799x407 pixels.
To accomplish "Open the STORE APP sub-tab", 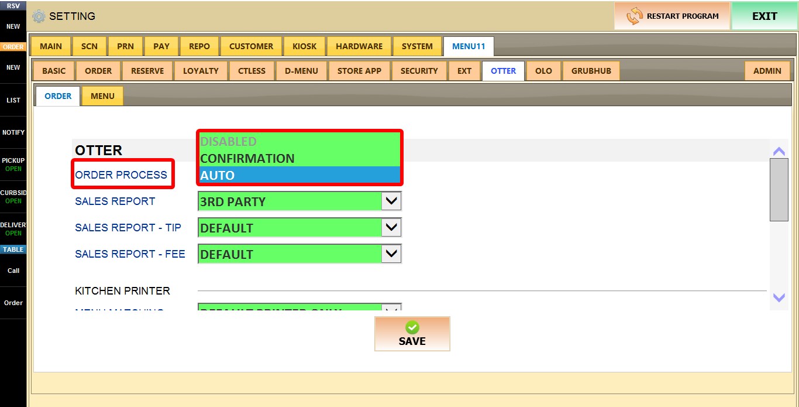I will pyautogui.click(x=359, y=71).
